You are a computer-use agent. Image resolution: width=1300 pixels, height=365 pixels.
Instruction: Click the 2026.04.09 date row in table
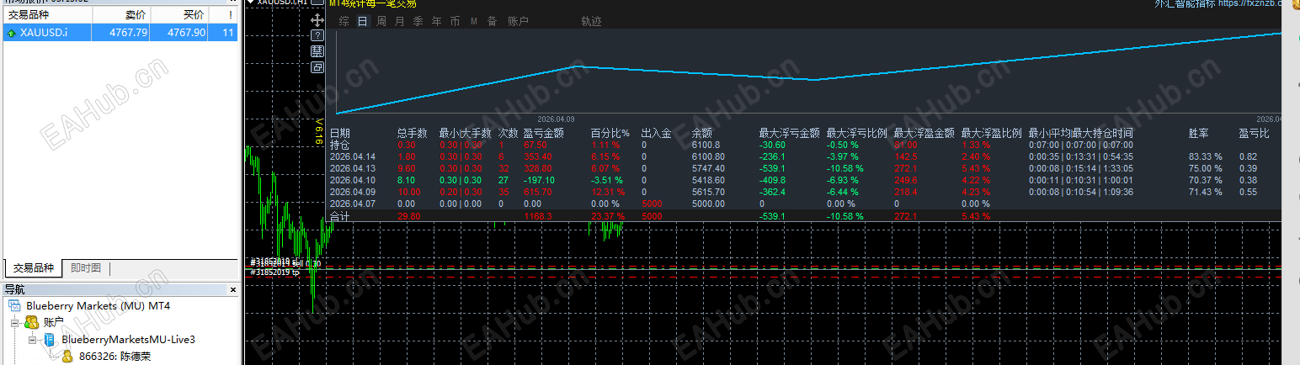pos(352,192)
